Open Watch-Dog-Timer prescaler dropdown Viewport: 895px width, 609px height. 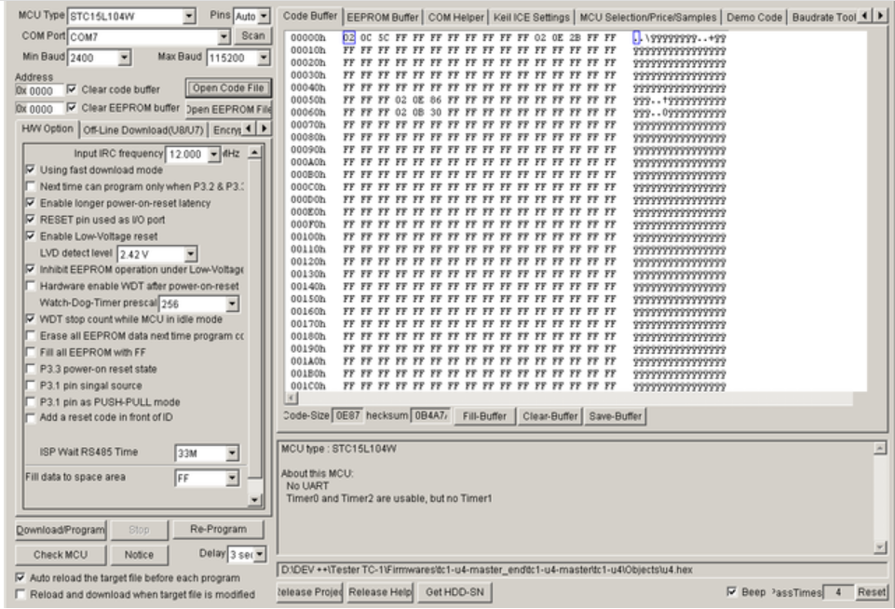coord(232,304)
